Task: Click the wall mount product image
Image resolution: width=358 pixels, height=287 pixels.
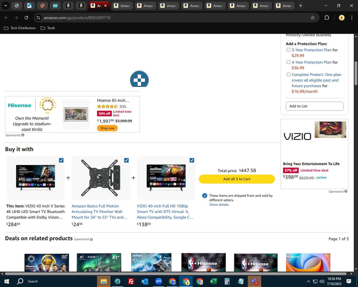Action: (x=101, y=178)
